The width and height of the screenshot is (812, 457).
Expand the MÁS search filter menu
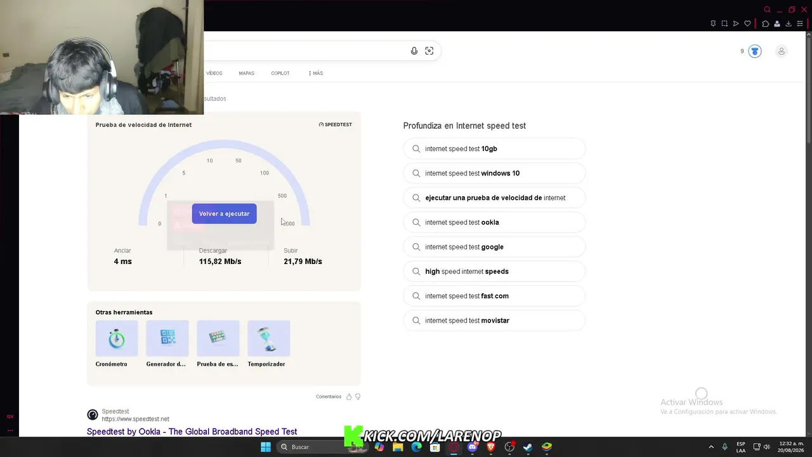tap(316, 73)
